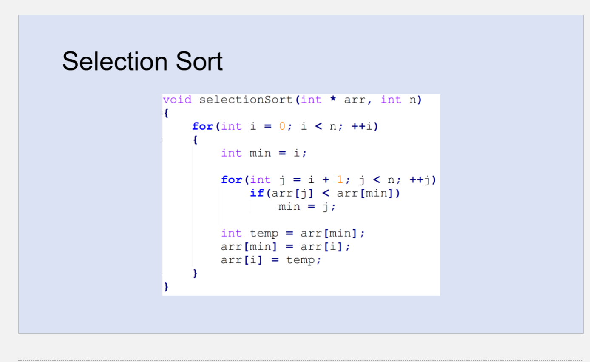Image resolution: width=590 pixels, height=362 pixels.
Task: Click the function's final closing brace
Action: pos(166,287)
